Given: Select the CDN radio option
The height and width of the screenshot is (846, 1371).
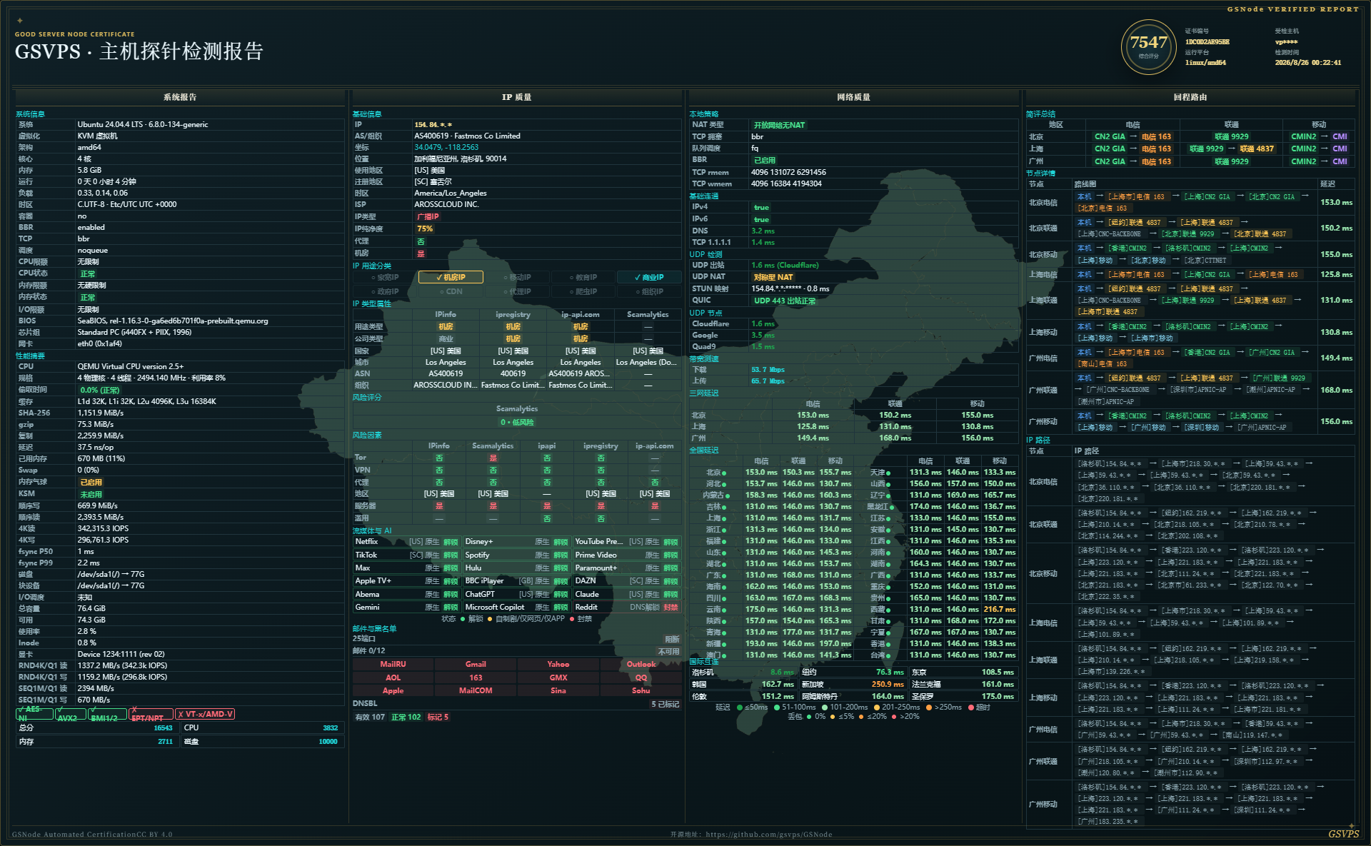Looking at the screenshot, I should click(x=451, y=291).
